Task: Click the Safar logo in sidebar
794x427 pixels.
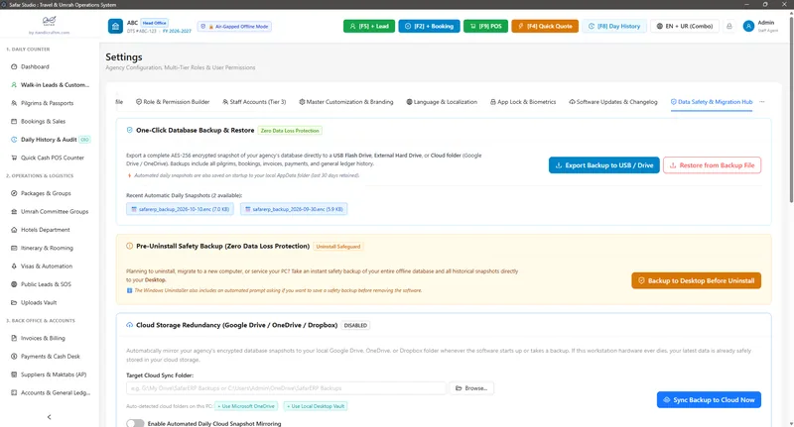Action: (49, 22)
